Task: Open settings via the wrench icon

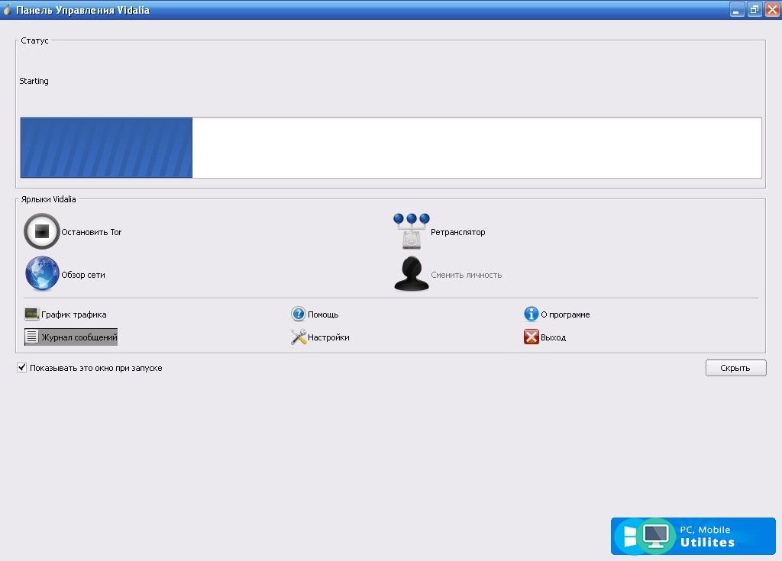Action: click(x=299, y=337)
